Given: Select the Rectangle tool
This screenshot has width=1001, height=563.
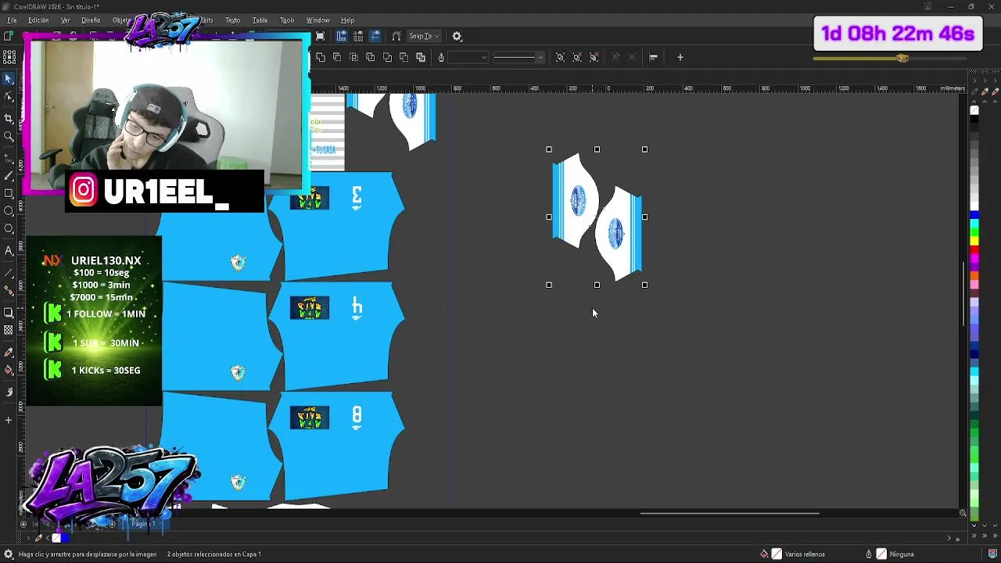Looking at the screenshot, I should click(x=9, y=193).
